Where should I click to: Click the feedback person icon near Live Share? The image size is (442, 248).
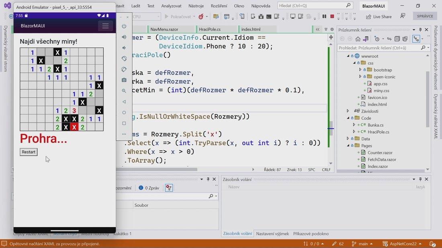click(403, 16)
